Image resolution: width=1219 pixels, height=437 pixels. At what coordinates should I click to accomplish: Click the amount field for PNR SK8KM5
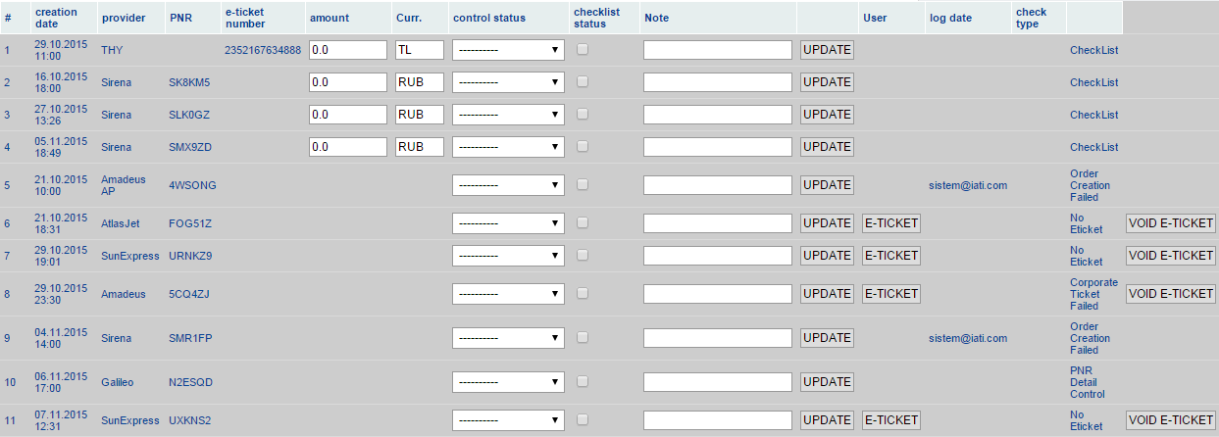[348, 82]
